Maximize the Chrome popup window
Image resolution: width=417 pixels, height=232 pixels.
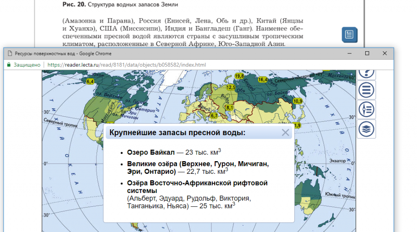367,53
